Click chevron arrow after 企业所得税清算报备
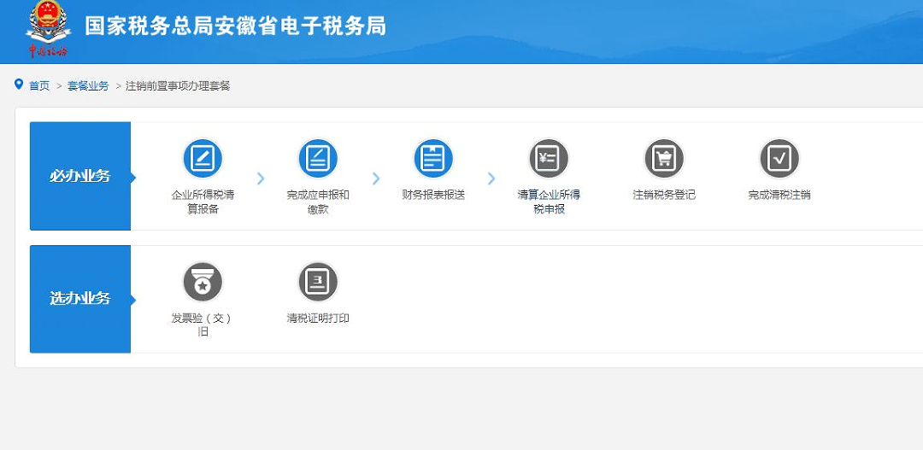Screen dimensions: 923x450 tap(261, 178)
